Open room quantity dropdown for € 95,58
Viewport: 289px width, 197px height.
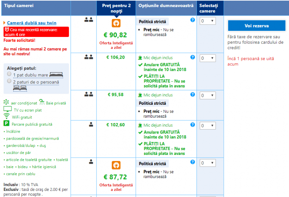[x=207, y=96]
